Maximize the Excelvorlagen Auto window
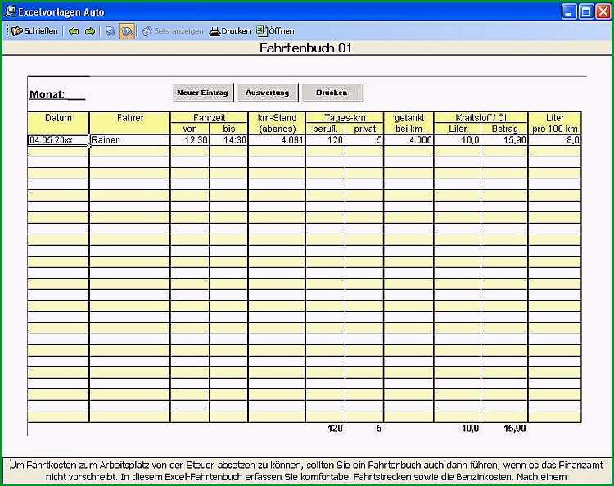 tap(586, 11)
